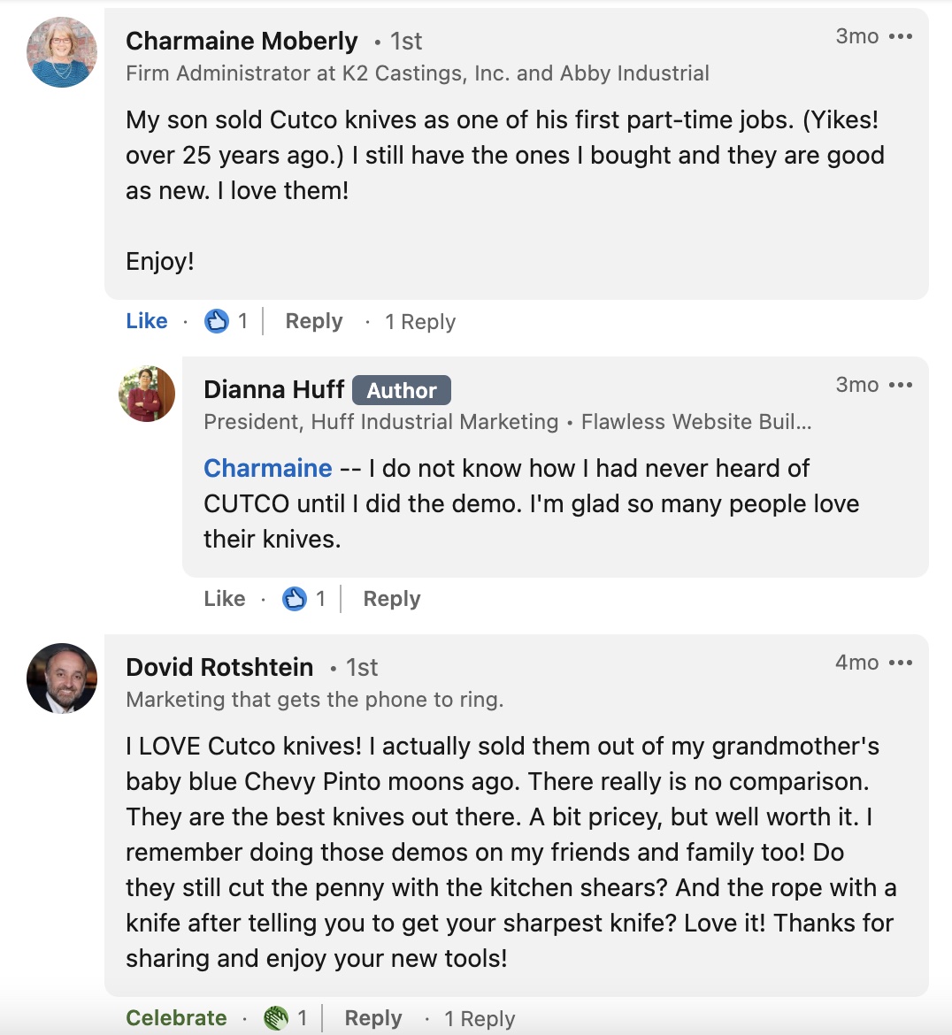This screenshot has width=952, height=1035.
Task: Like Dianna Huff's reply
Action: (224, 598)
